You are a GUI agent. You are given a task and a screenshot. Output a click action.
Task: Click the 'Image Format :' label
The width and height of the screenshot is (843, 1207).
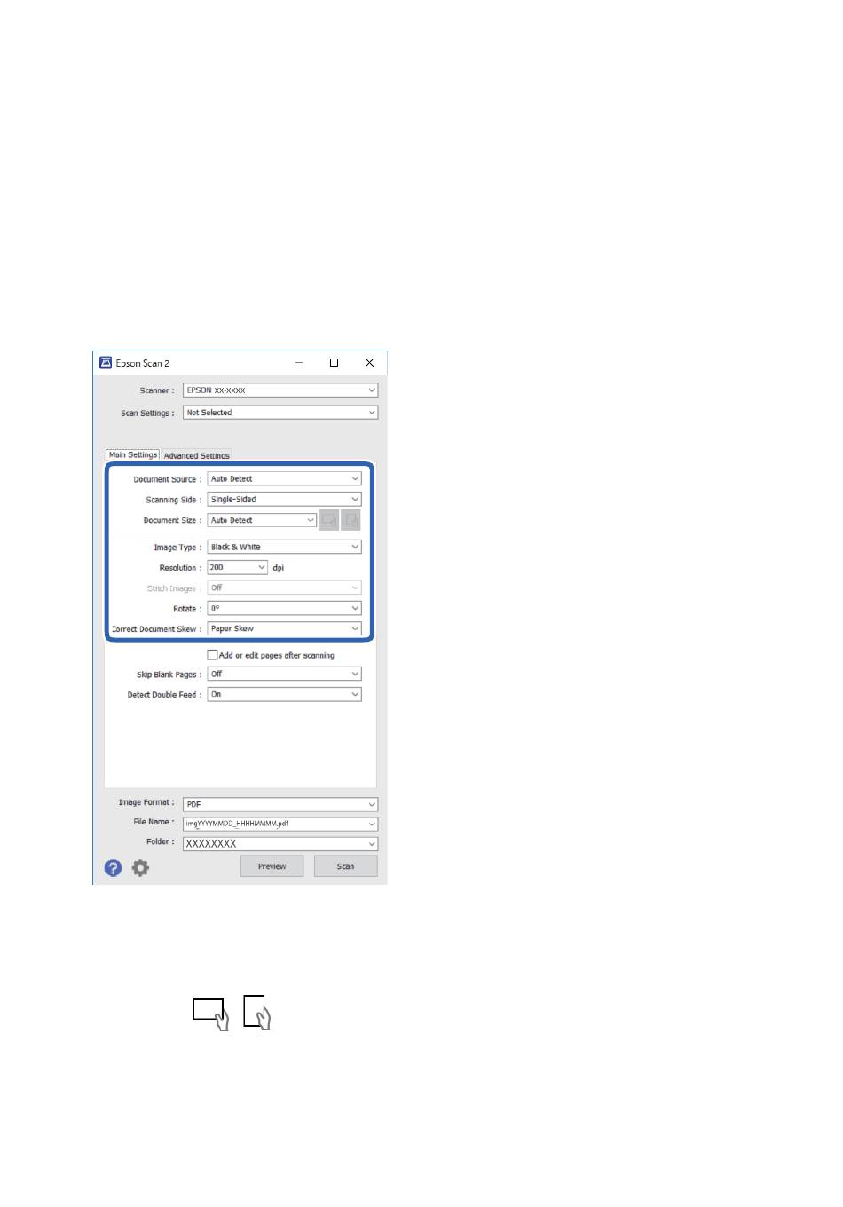click(x=146, y=802)
